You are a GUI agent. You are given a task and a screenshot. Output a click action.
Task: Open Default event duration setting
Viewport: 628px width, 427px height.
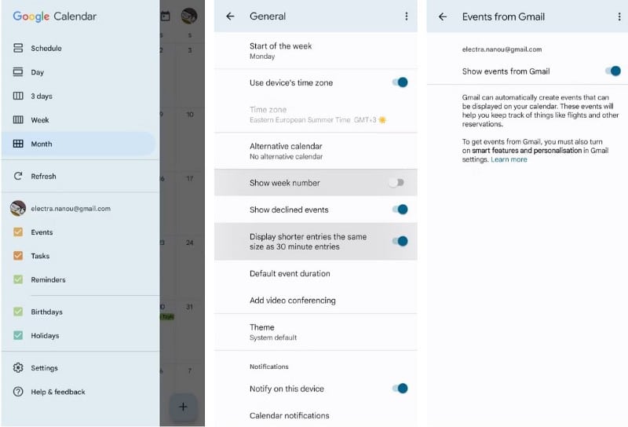(316, 274)
